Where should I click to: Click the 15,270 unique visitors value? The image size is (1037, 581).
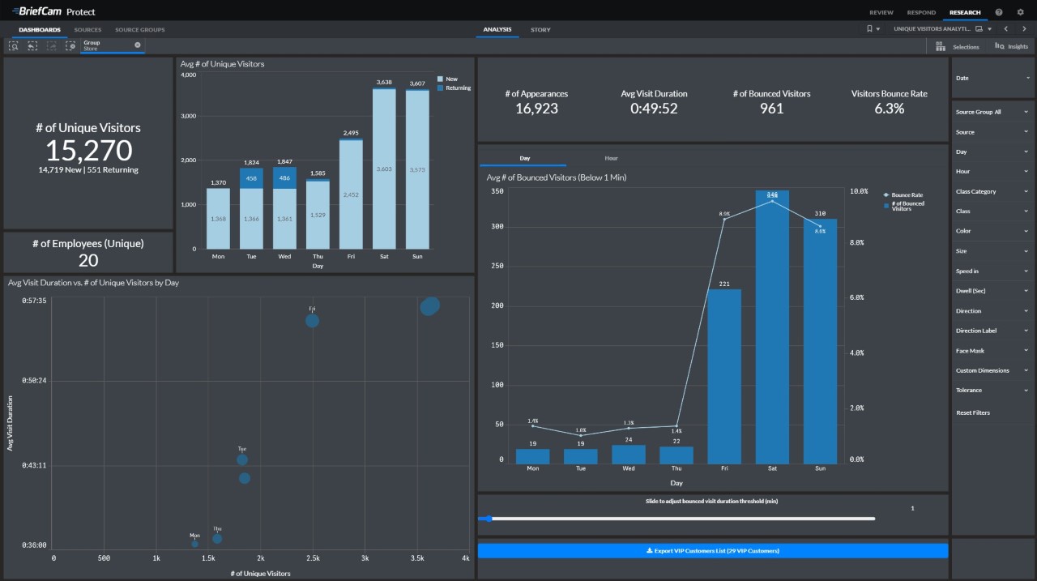(x=88, y=151)
